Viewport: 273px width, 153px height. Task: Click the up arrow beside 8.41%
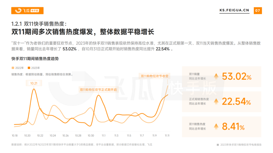tap(216, 127)
